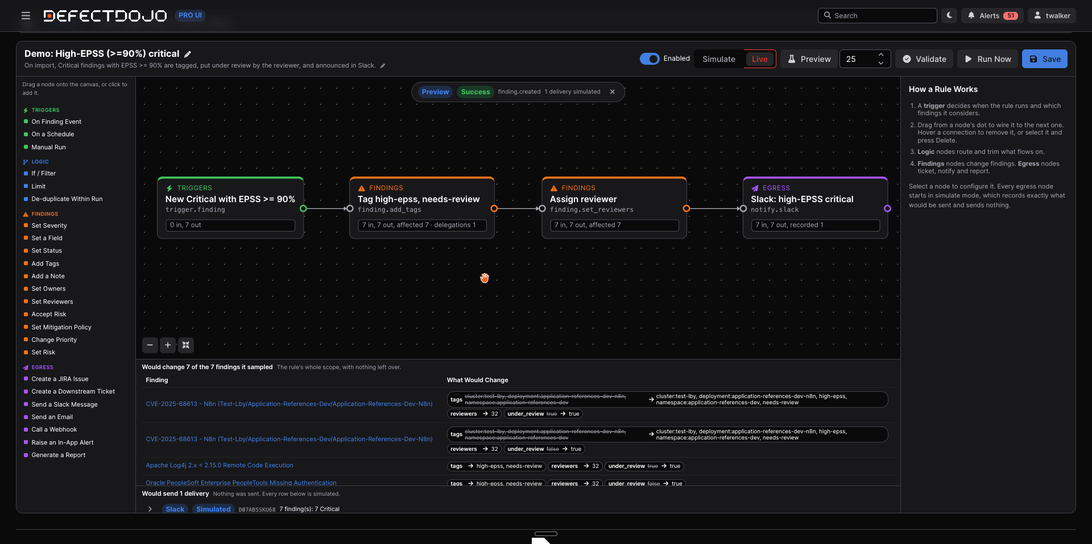Click the Preview badge in the banner
This screenshot has width=1092, height=544.
click(x=435, y=92)
